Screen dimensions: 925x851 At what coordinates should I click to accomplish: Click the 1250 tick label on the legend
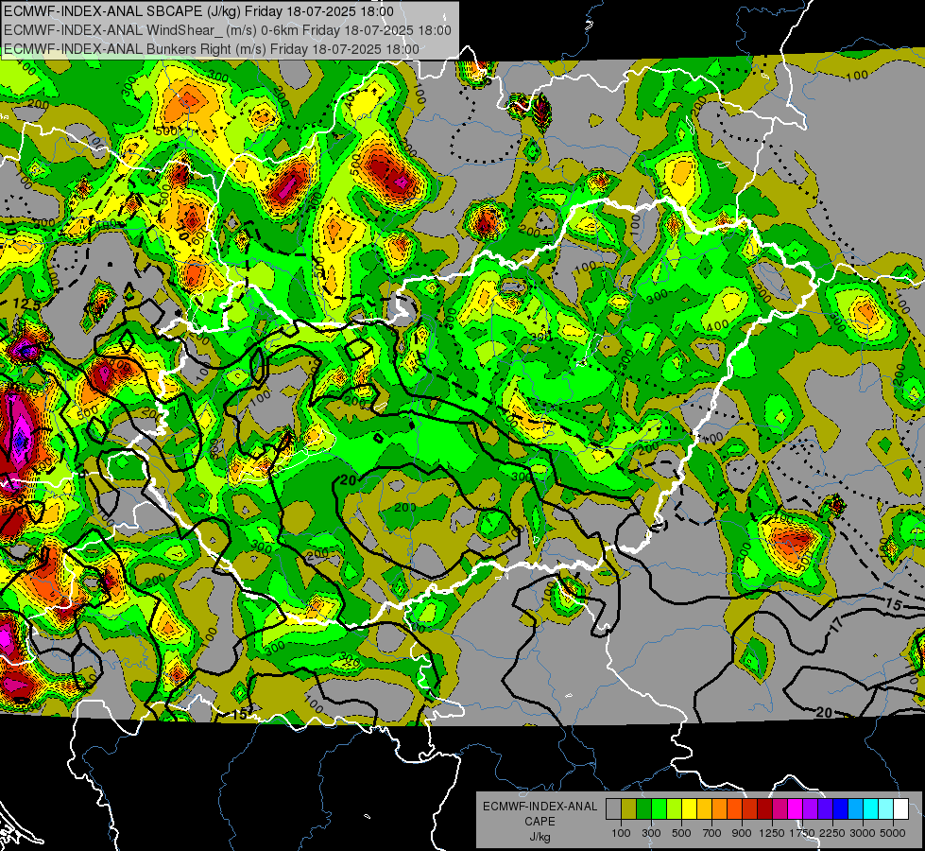[x=772, y=833]
